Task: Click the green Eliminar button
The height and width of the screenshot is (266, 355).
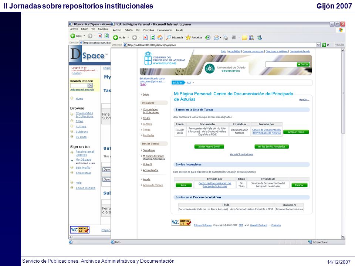Action: pyautogui.click(x=299, y=185)
